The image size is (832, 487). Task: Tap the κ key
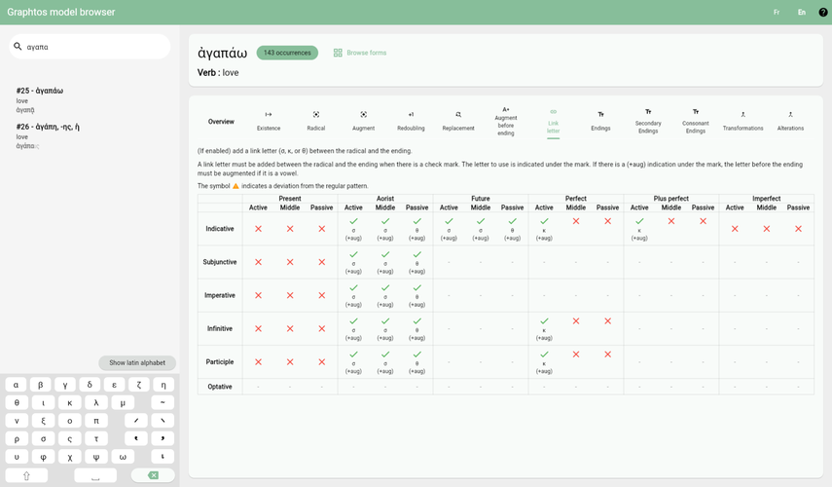(69, 402)
